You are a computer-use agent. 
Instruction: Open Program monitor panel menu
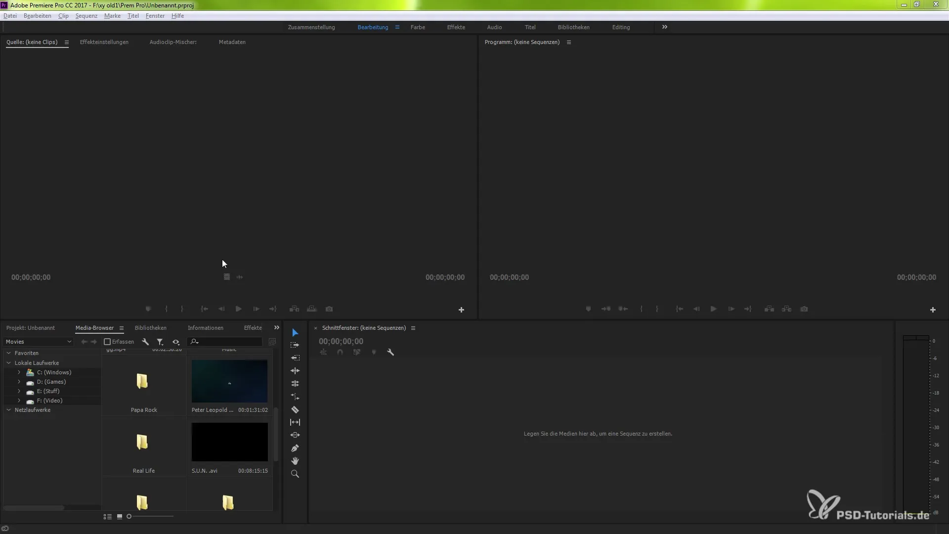coord(569,42)
